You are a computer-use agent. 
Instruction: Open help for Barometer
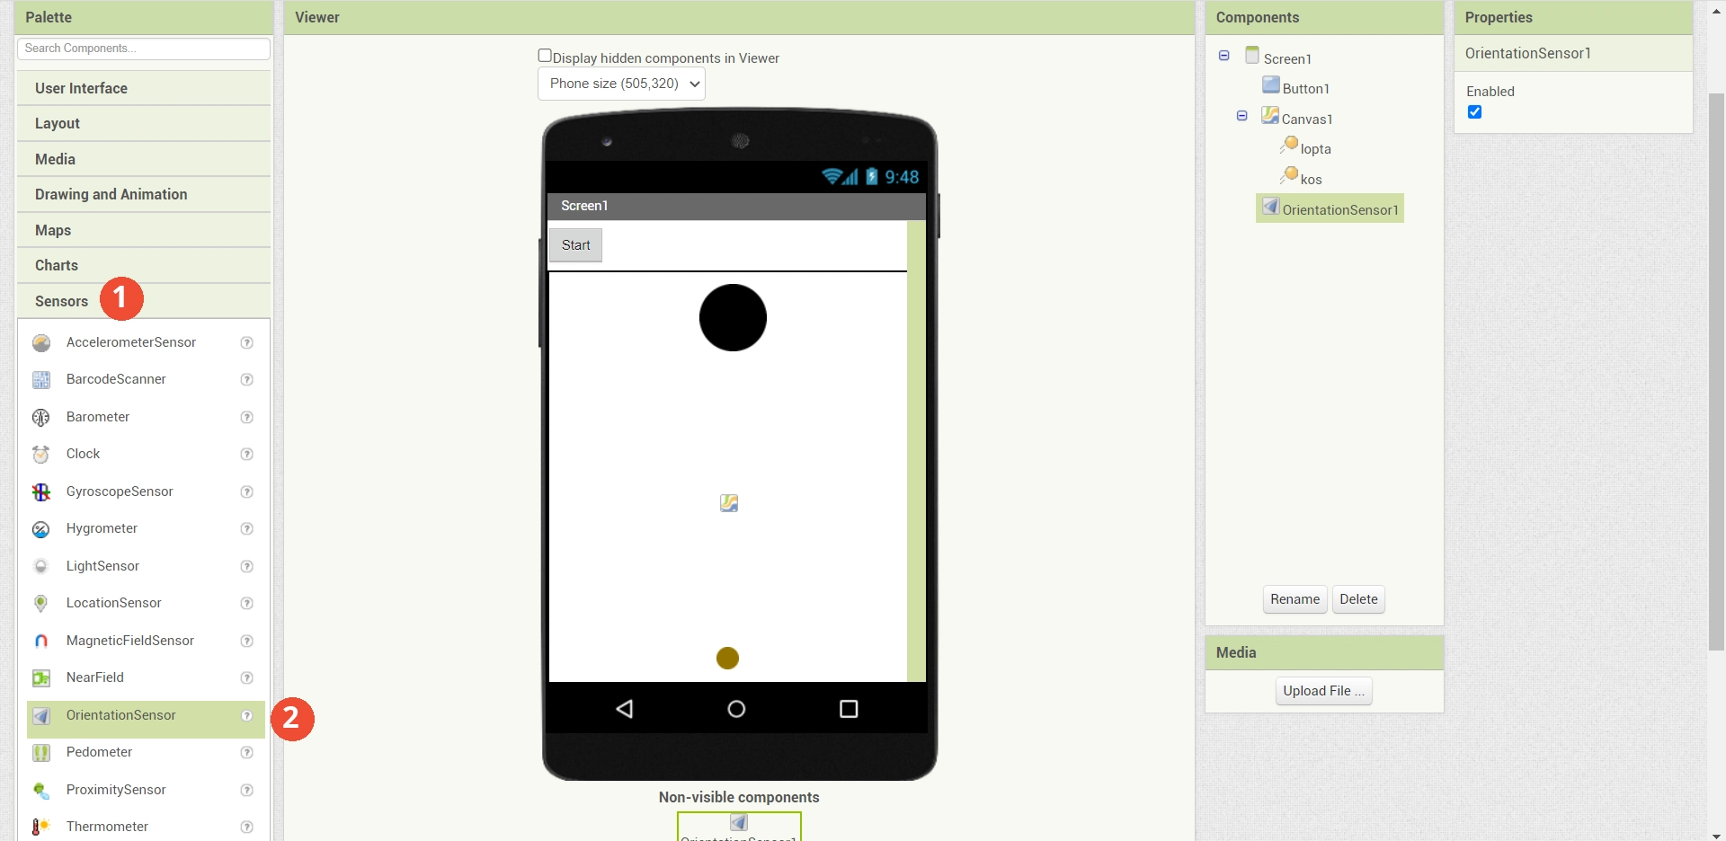pyautogui.click(x=247, y=418)
